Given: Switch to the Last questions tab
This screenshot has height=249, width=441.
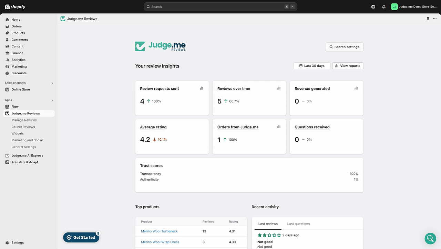Looking at the screenshot, I should coord(298,224).
